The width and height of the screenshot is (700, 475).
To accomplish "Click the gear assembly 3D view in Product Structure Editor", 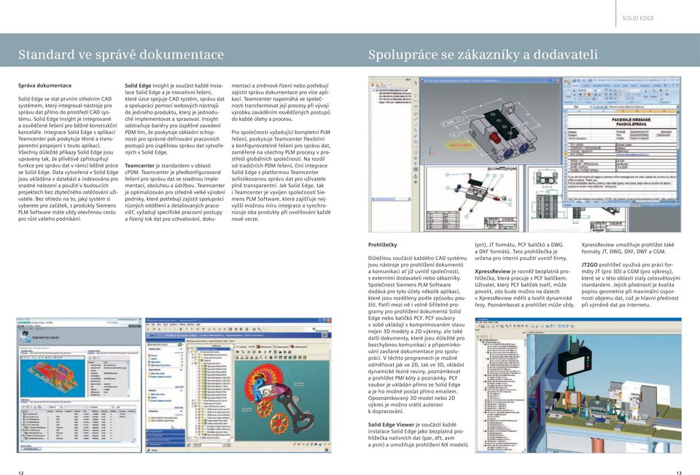I will coord(281,399).
